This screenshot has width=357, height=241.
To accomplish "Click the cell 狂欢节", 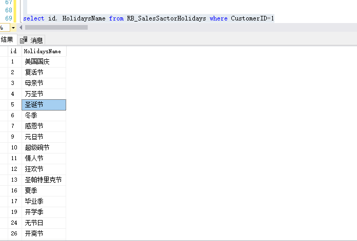I will point(44,169).
